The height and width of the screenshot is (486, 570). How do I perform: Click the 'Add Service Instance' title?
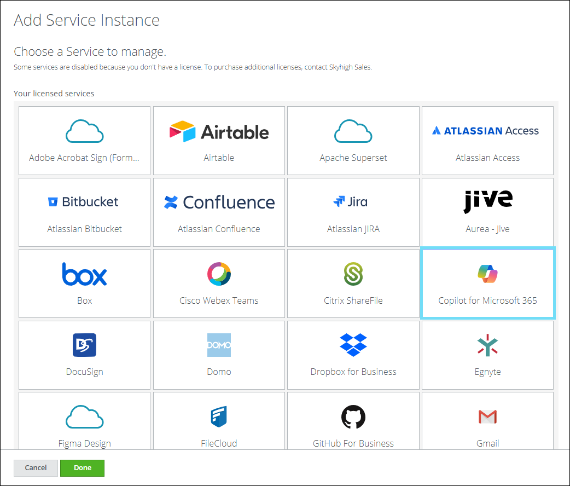(86, 20)
